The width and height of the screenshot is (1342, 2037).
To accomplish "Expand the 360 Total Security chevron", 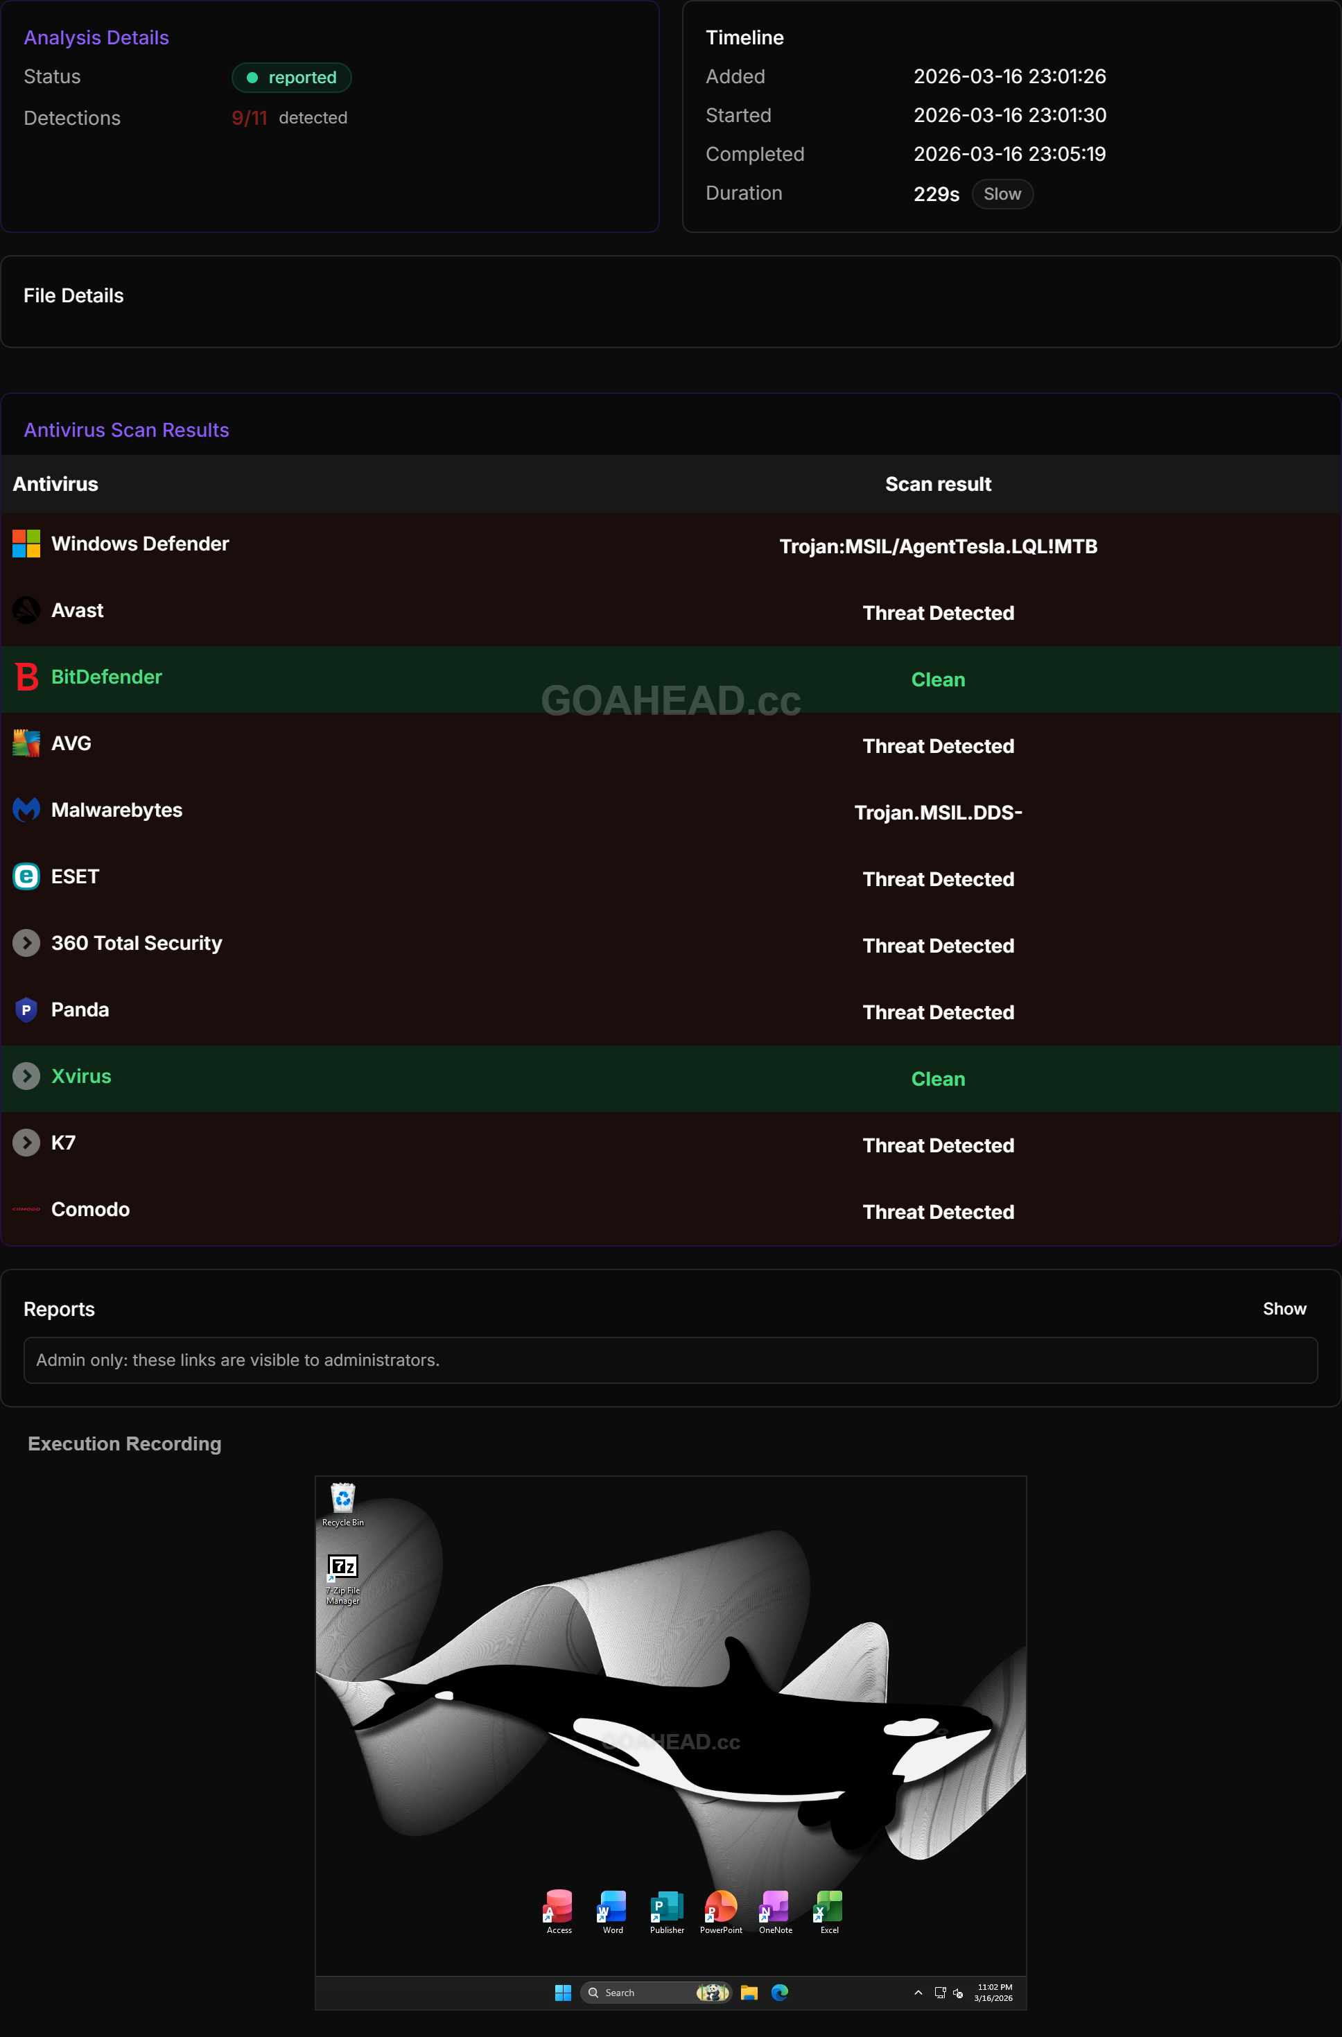I will 26,943.
